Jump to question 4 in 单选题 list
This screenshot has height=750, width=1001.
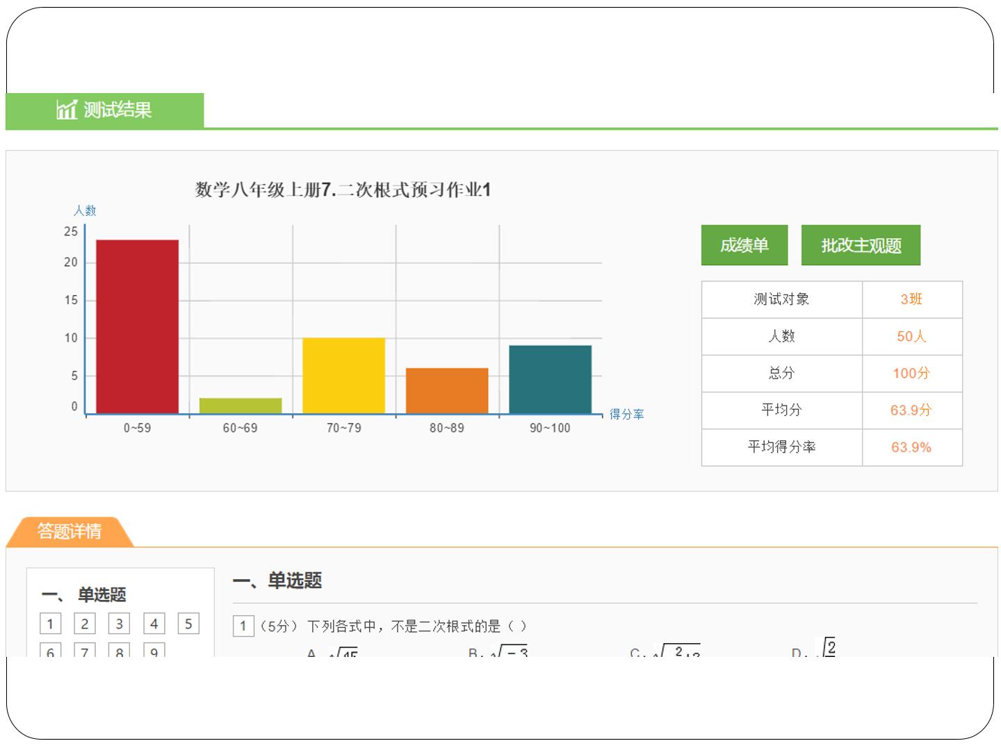coord(154,624)
